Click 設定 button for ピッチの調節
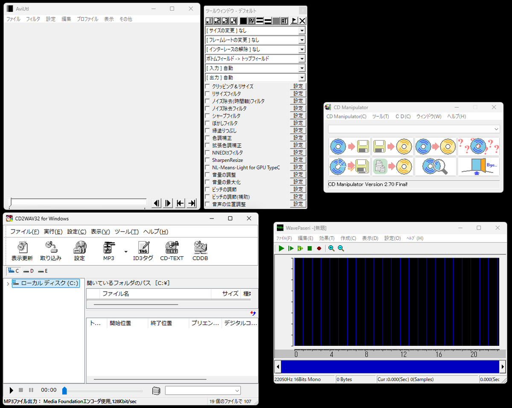Image resolution: width=512 pixels, height=408 pixels. pos(298,189)
